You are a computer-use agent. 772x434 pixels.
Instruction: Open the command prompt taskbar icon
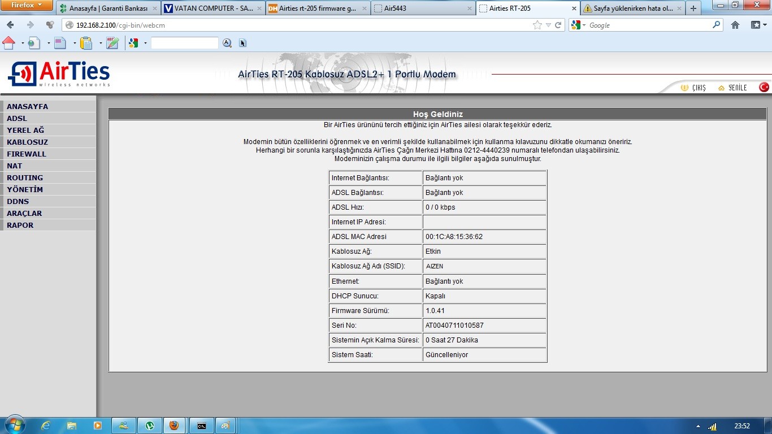click(x=201, y=426)
